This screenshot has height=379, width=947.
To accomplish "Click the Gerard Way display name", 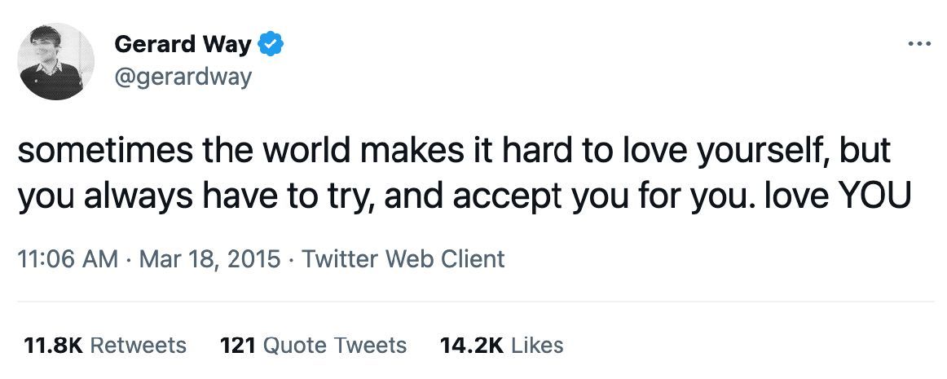I will [x=183, y=45].
